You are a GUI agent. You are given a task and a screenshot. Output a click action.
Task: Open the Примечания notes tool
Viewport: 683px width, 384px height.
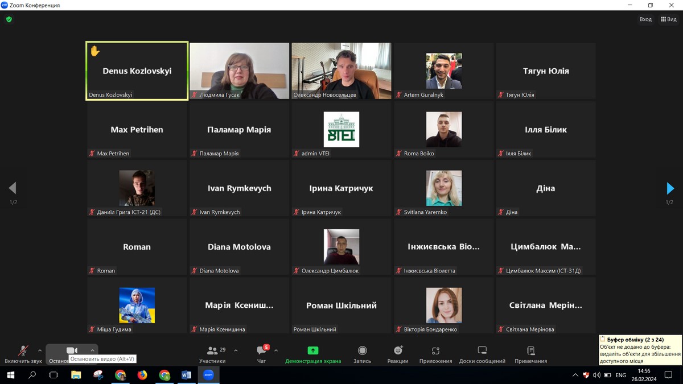[530, 354]
